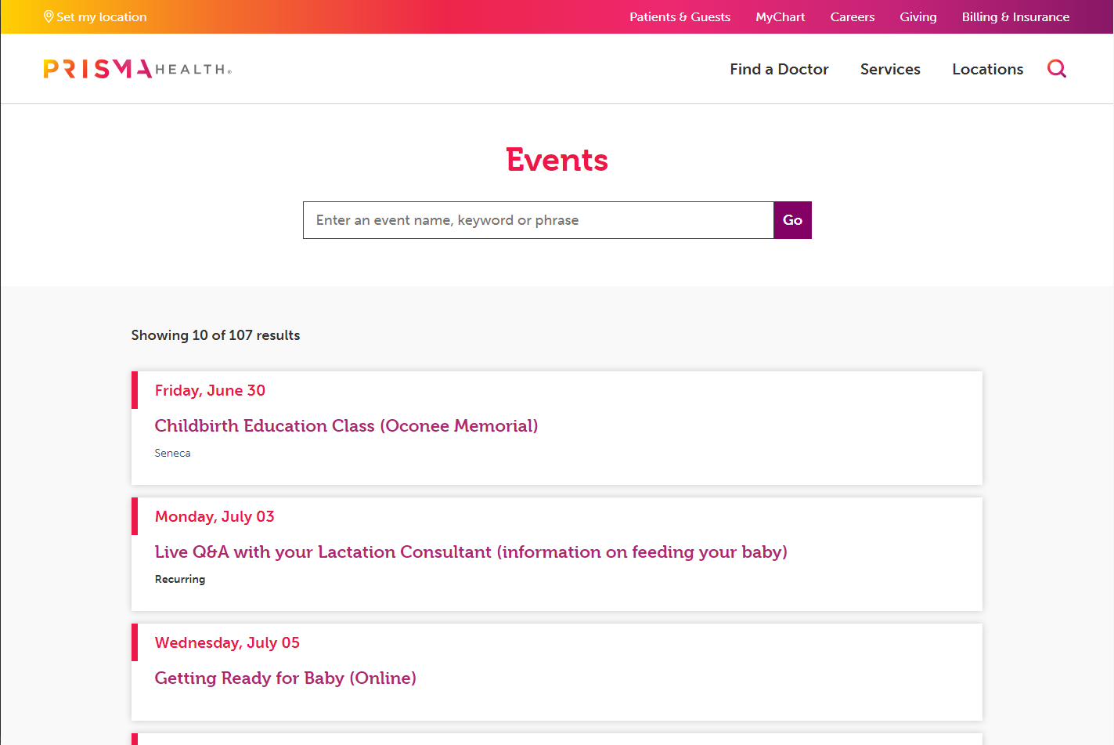Open Childbirth Education Class (Oconee Memorial) event
This screenshot has width=1114, height=745.
tap(346, 425)
